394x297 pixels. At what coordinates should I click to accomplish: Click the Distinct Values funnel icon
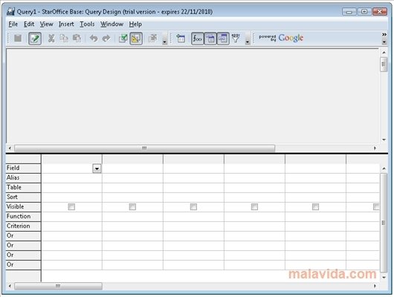tap(236, 38)
